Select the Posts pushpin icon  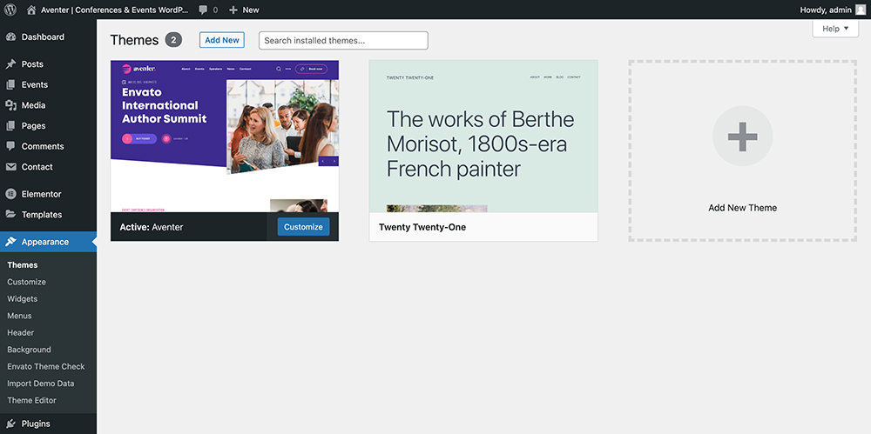coord(10,64)
